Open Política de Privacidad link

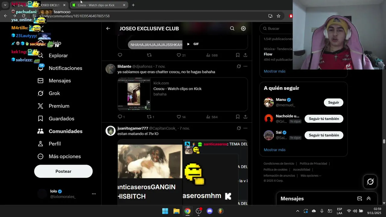tap(313, 164)
